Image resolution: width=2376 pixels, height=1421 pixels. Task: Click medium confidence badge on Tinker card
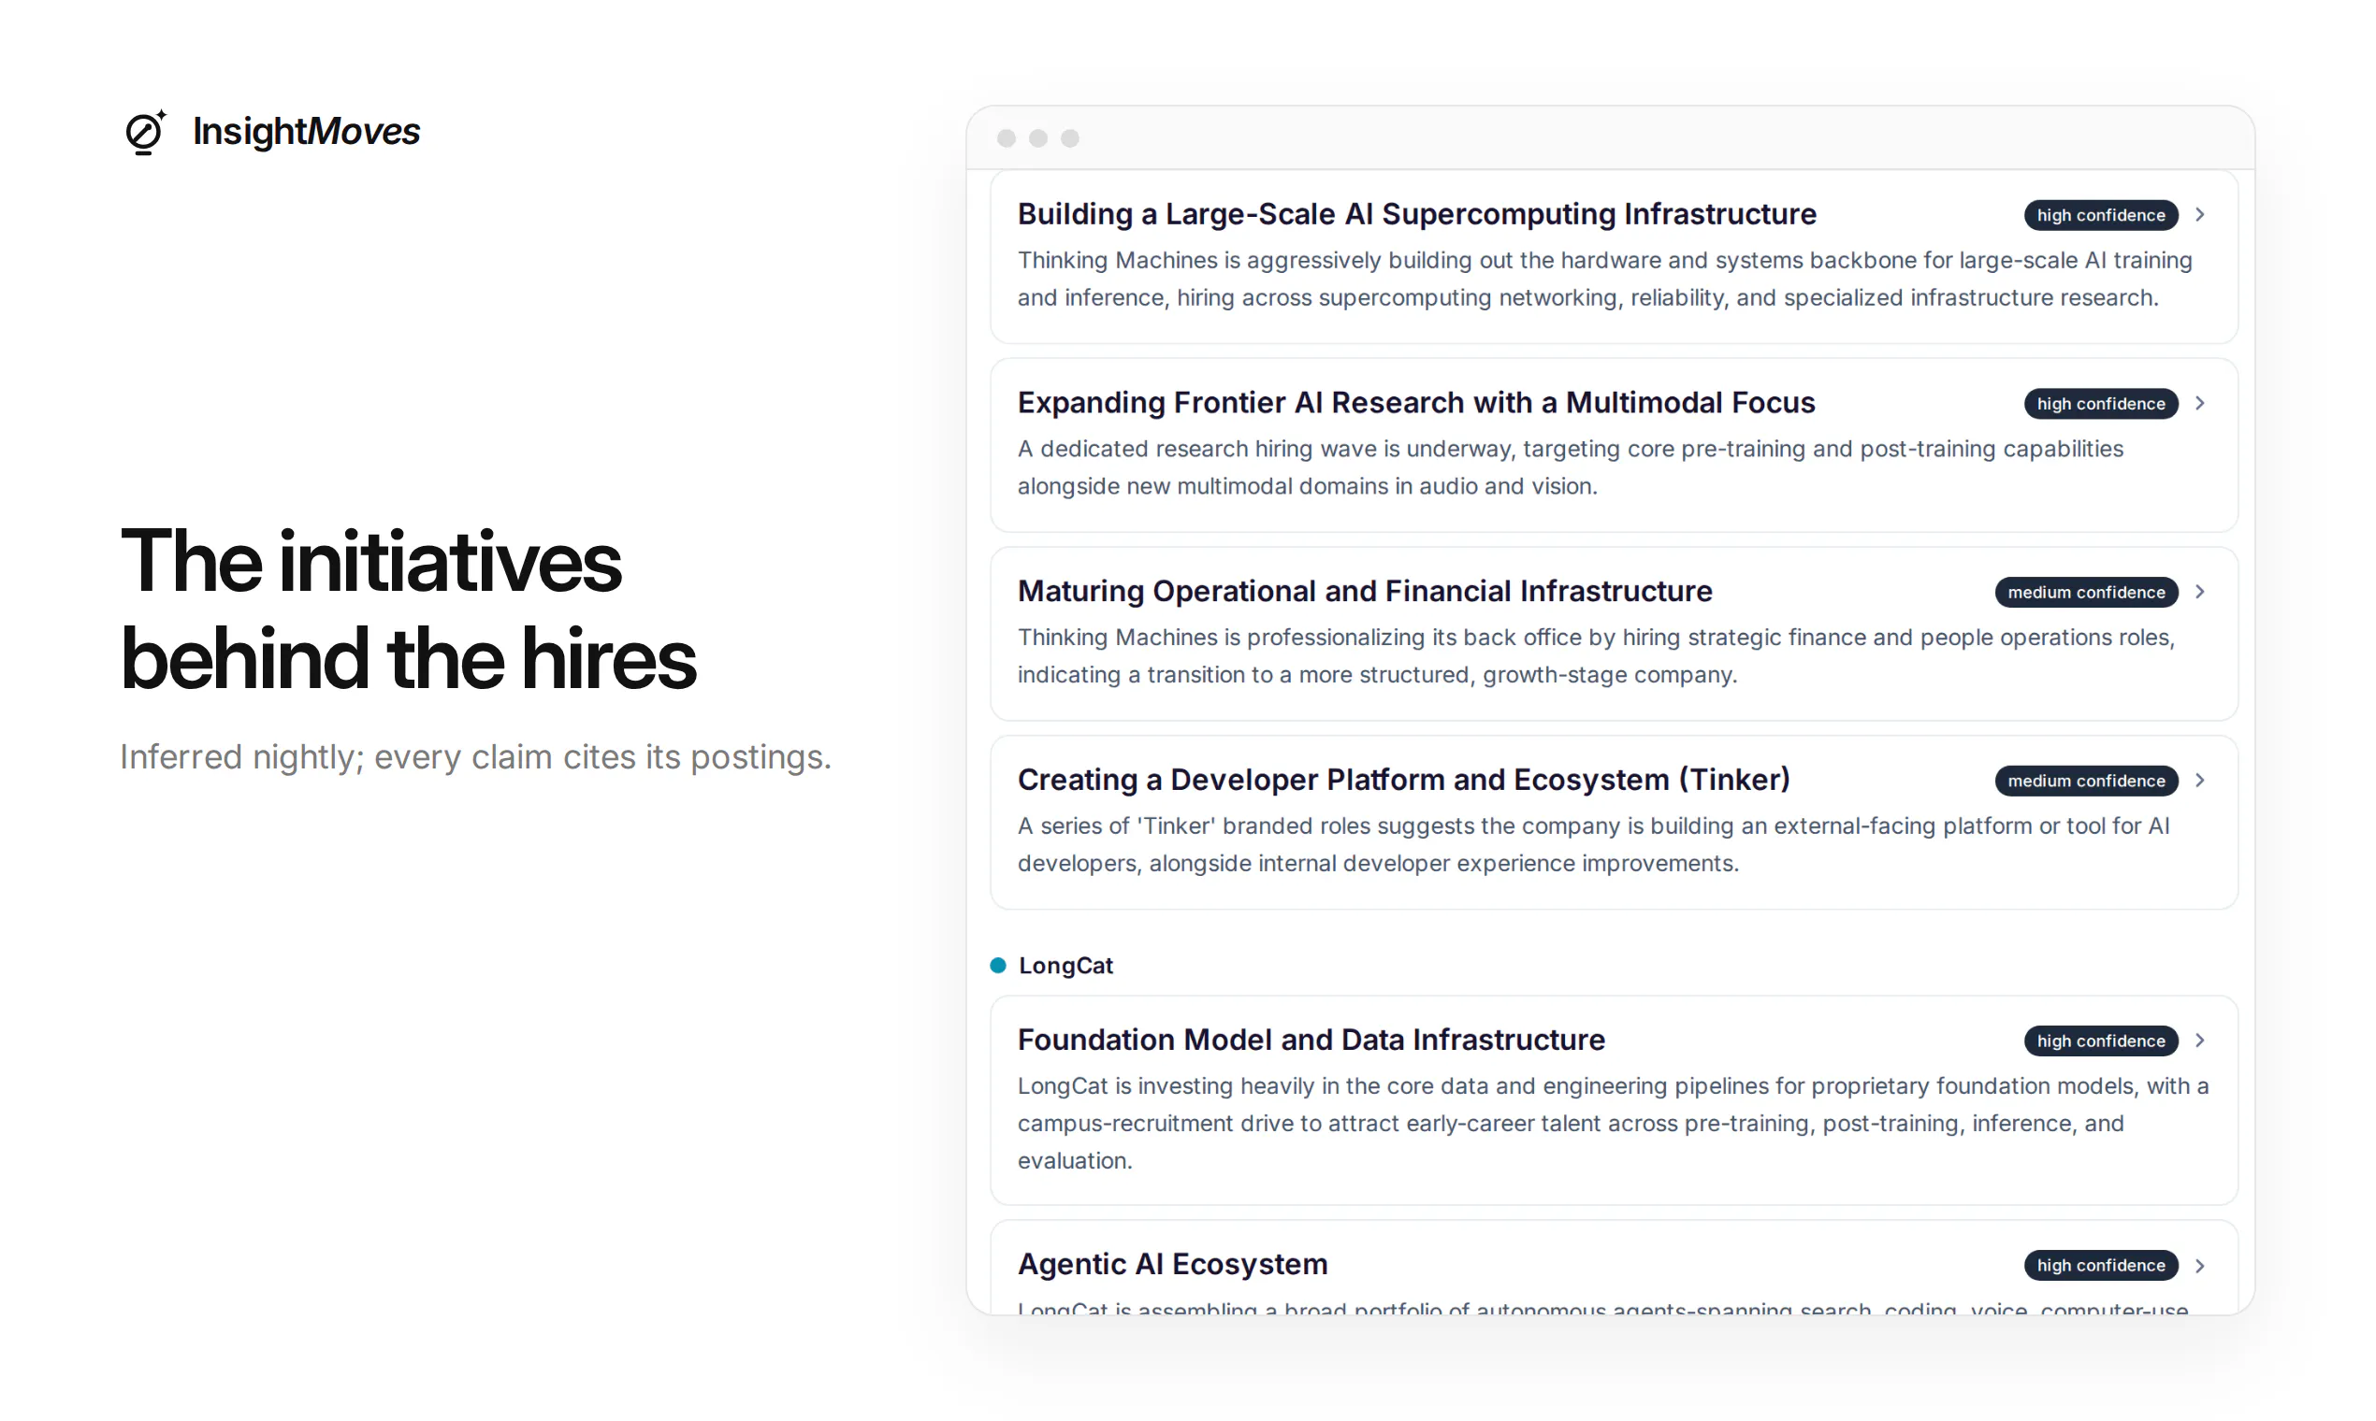click(2086, 781)
